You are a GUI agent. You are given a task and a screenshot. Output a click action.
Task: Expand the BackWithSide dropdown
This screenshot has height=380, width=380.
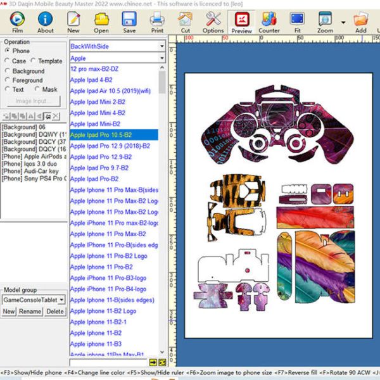click(x=161, y=46)
